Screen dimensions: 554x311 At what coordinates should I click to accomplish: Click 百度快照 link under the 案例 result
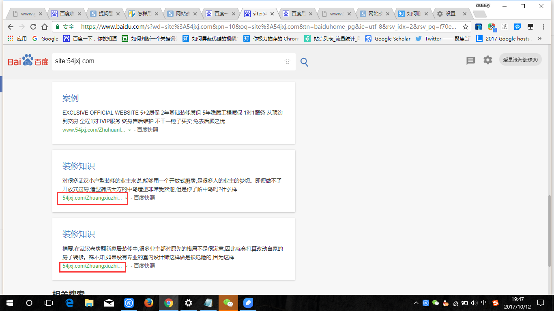pyautogui.click(x=148, y=130)
